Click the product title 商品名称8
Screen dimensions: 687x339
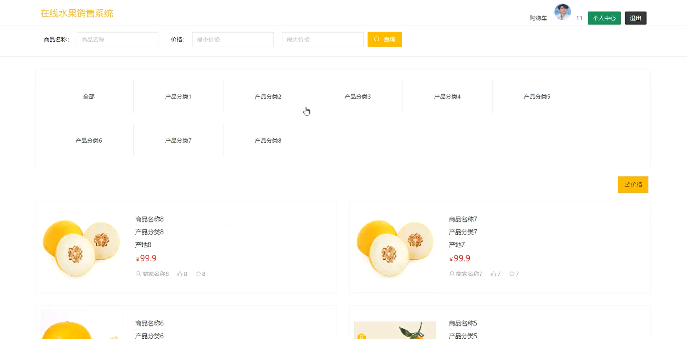(x=149, y=219)
